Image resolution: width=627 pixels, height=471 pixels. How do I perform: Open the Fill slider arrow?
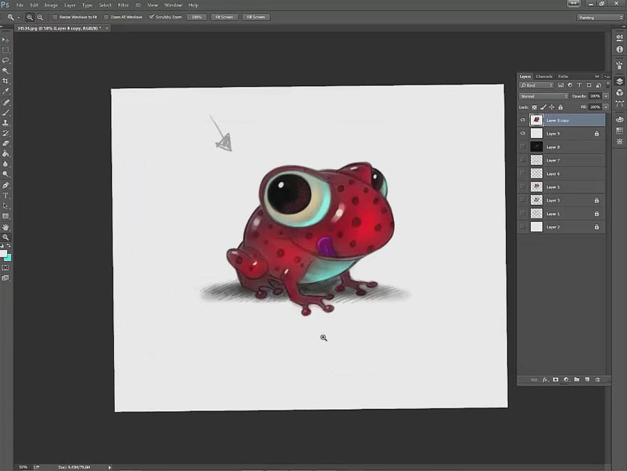tap(606, 107)
